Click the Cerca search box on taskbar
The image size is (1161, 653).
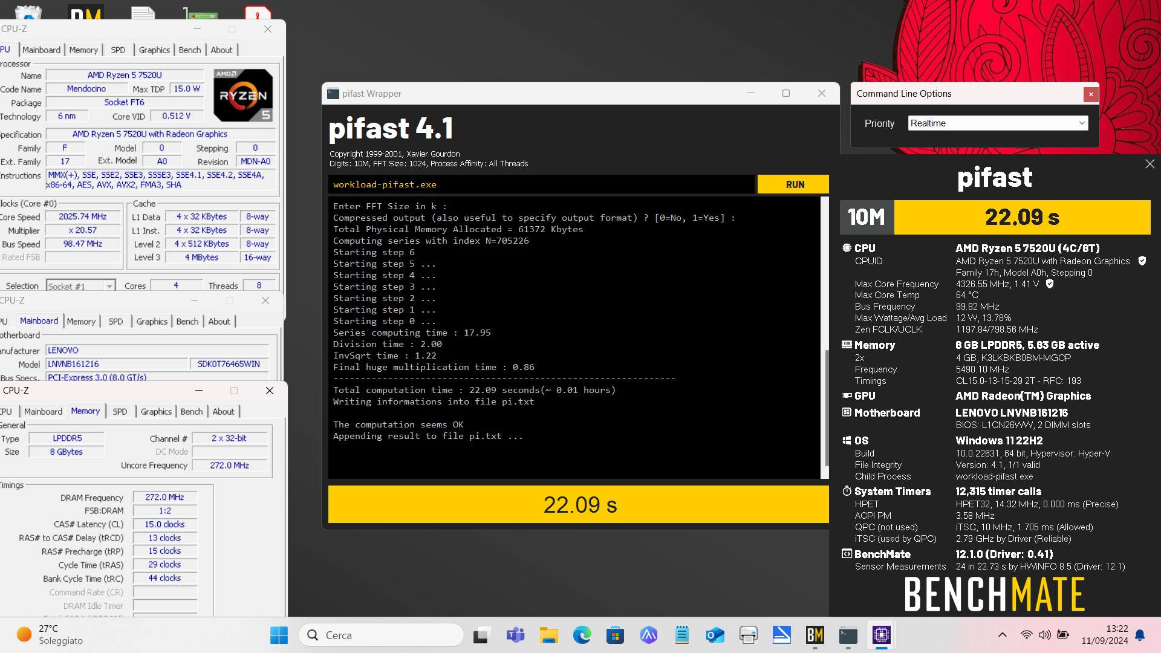click(381, 635)
